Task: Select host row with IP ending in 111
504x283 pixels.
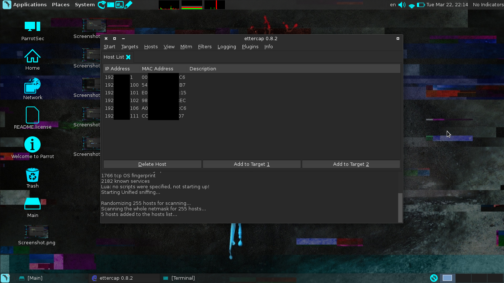Action: 252,116
